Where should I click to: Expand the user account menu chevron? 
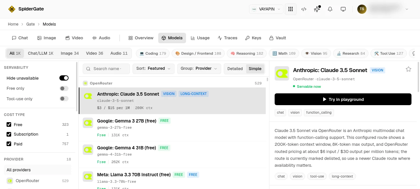[x=407, y=9]
